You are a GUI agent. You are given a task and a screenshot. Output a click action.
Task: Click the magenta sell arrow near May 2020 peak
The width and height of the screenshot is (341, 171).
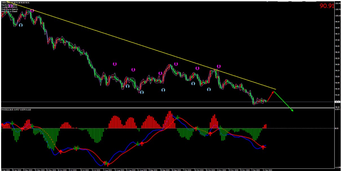coord(32,11)
